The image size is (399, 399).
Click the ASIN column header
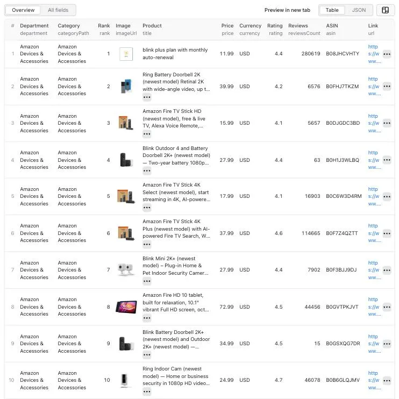[332, 29]
